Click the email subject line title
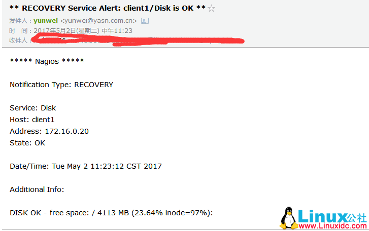 [x=108, y=8]
